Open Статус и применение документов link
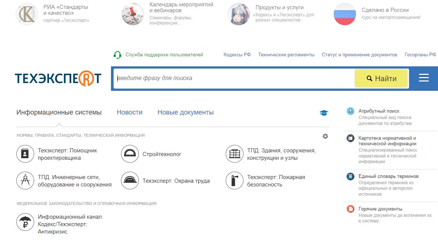 coord(360,55)
